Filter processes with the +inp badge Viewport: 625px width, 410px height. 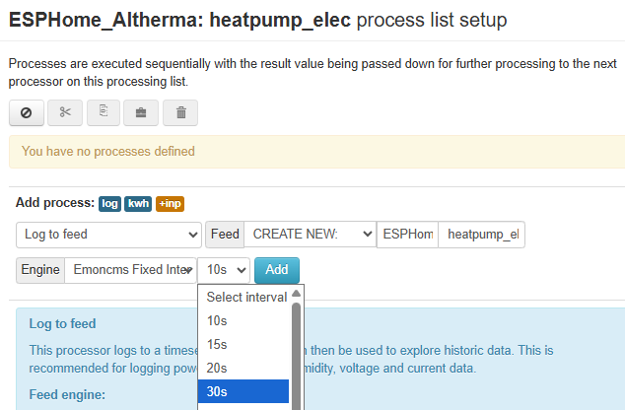(170, 204)
